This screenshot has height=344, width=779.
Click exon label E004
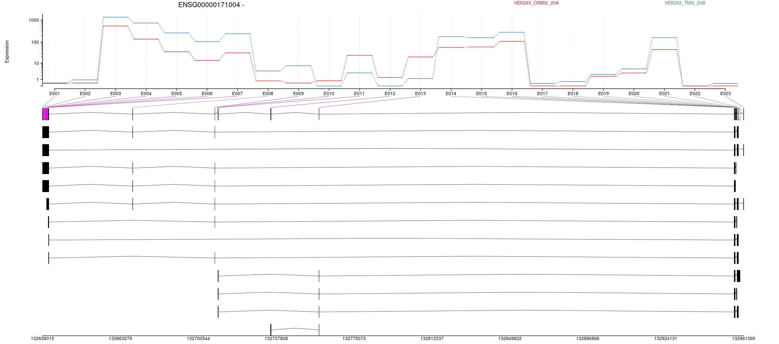tap(146, 94)
